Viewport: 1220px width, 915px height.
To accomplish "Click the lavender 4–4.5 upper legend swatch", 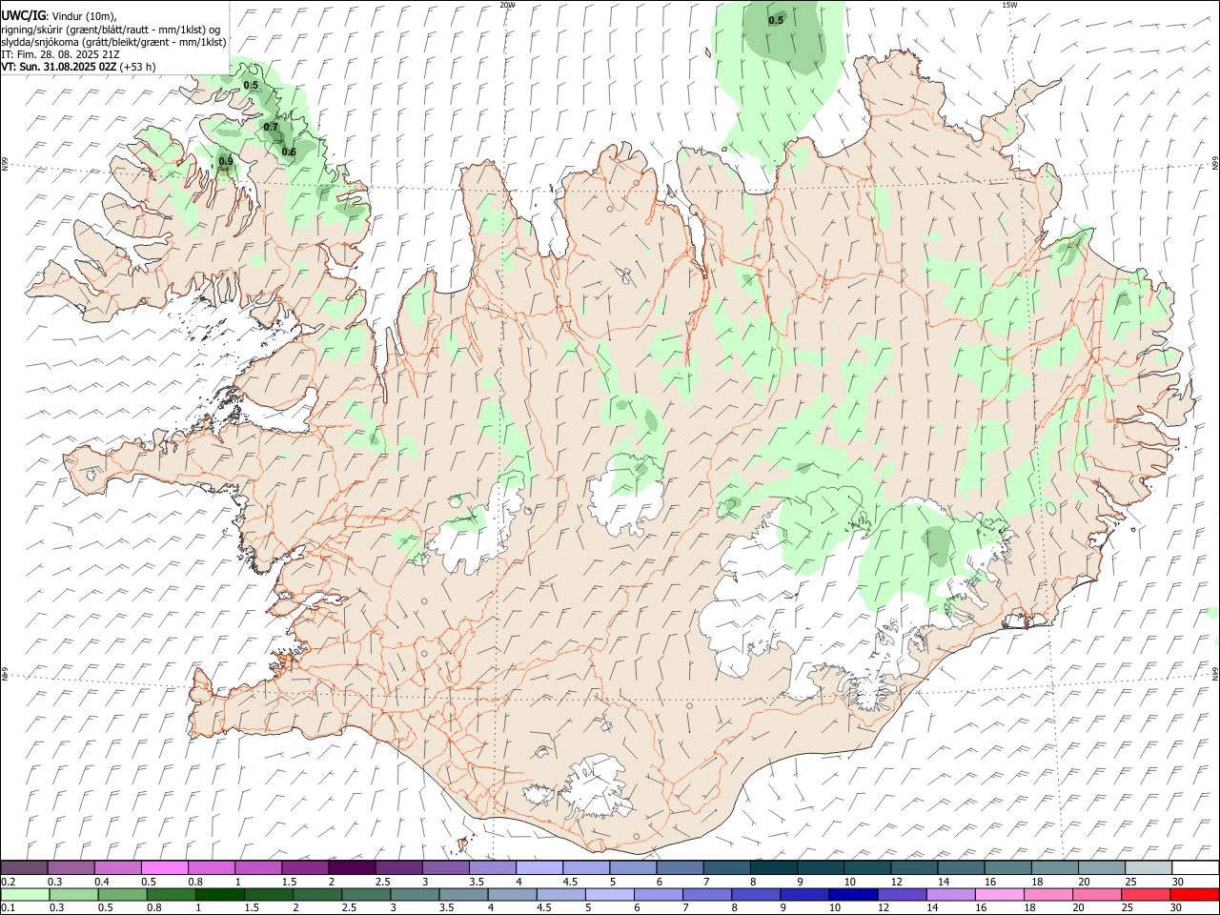I will pos(539,867).
